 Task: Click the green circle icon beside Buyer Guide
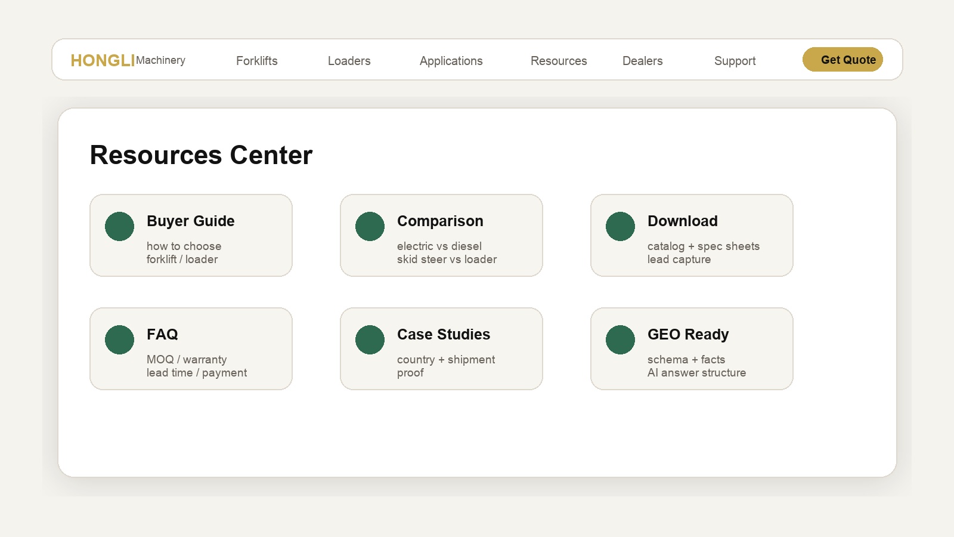click(119, 226)
